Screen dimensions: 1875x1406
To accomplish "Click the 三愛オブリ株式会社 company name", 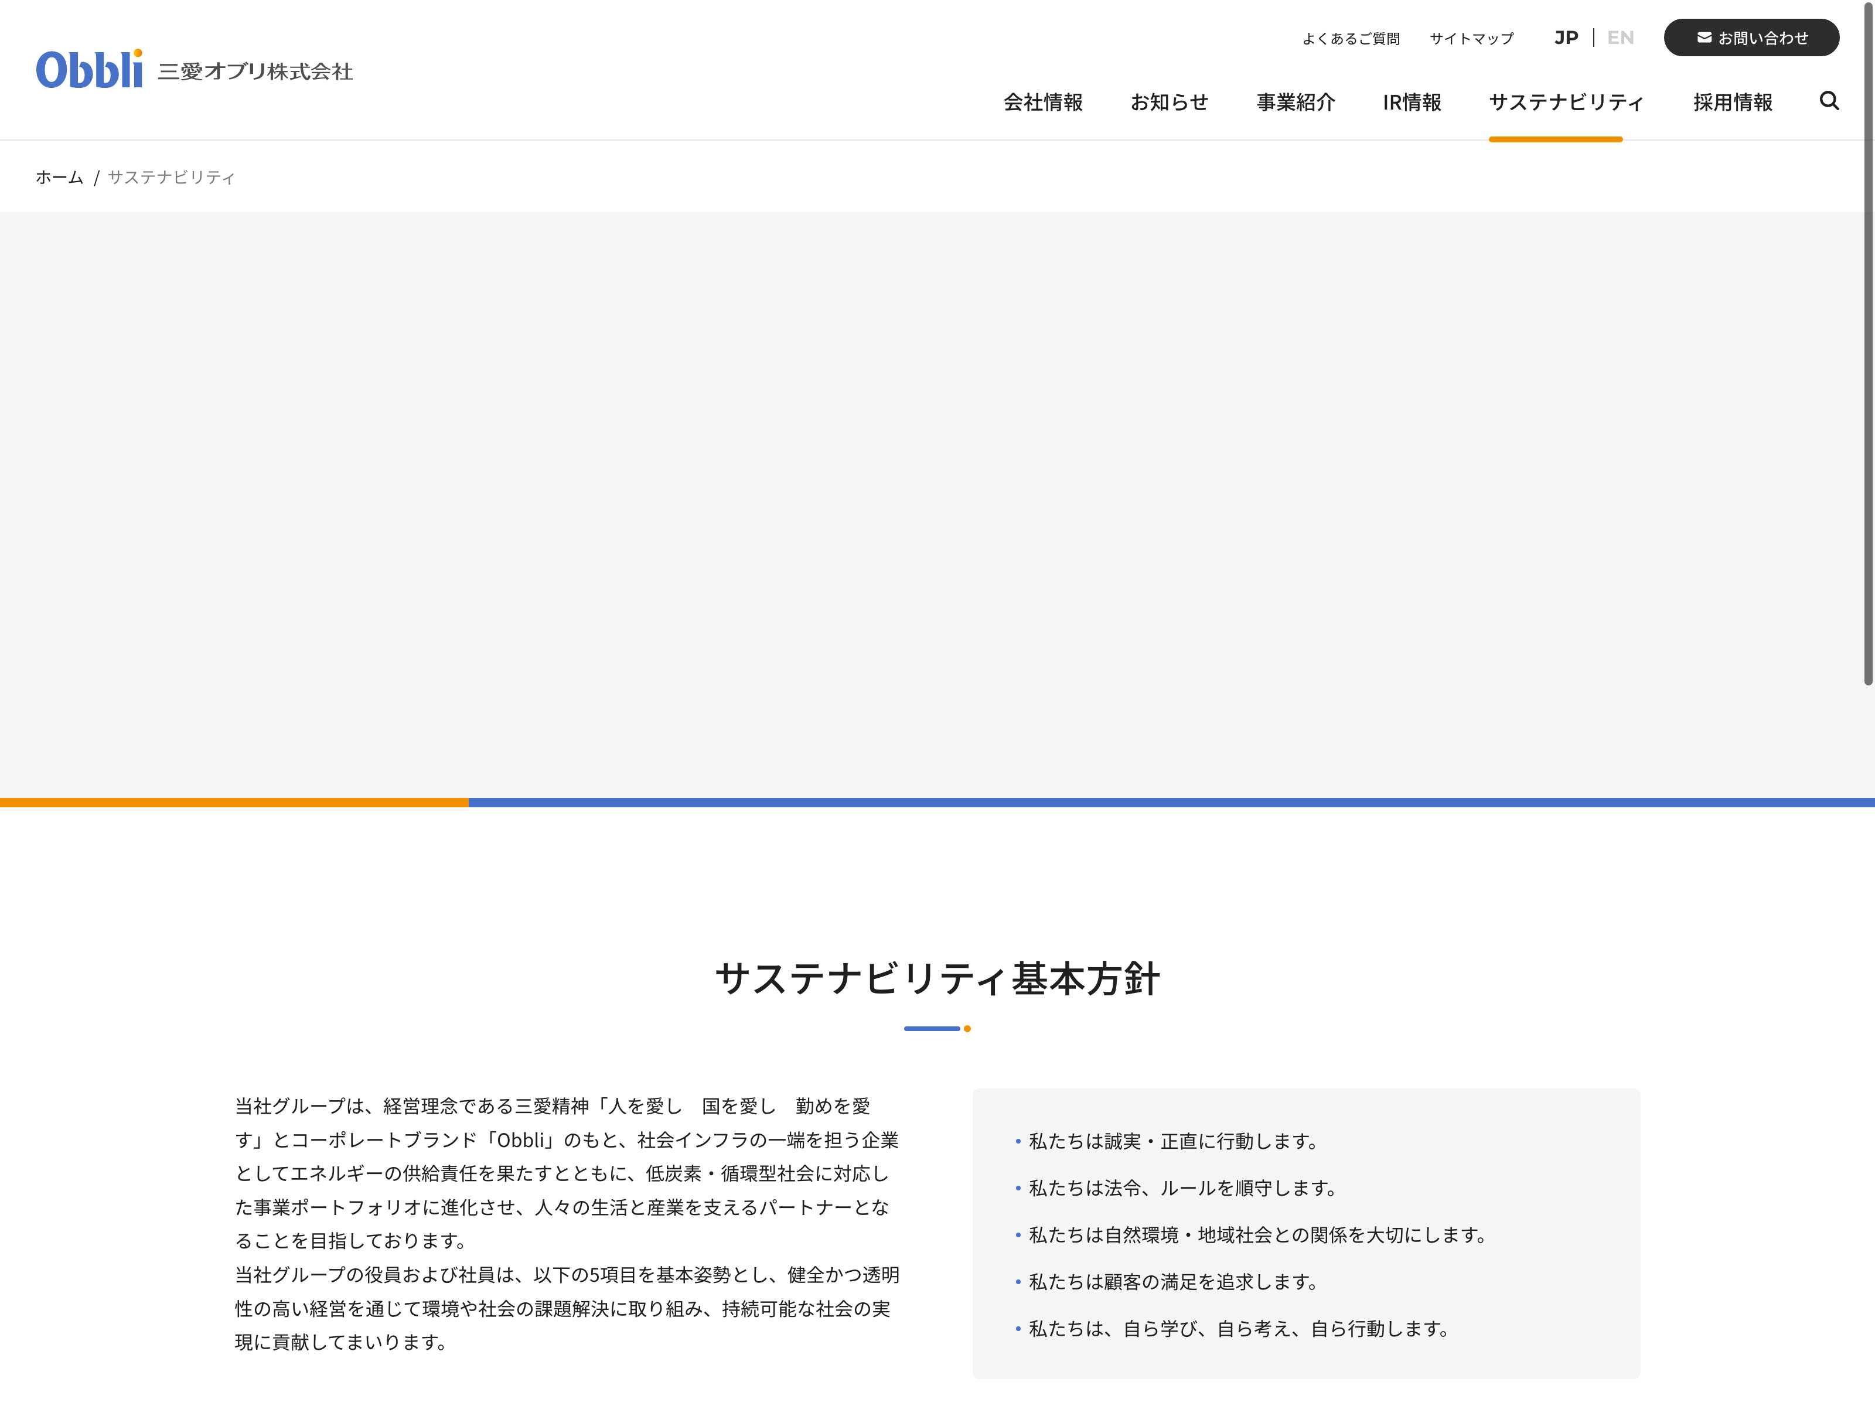I will pos(255,71).
